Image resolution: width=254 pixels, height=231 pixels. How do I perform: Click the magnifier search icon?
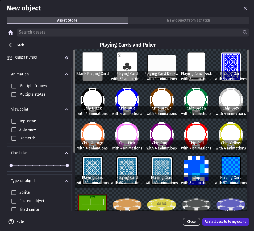pyautogui.click(x=245, y=33)
